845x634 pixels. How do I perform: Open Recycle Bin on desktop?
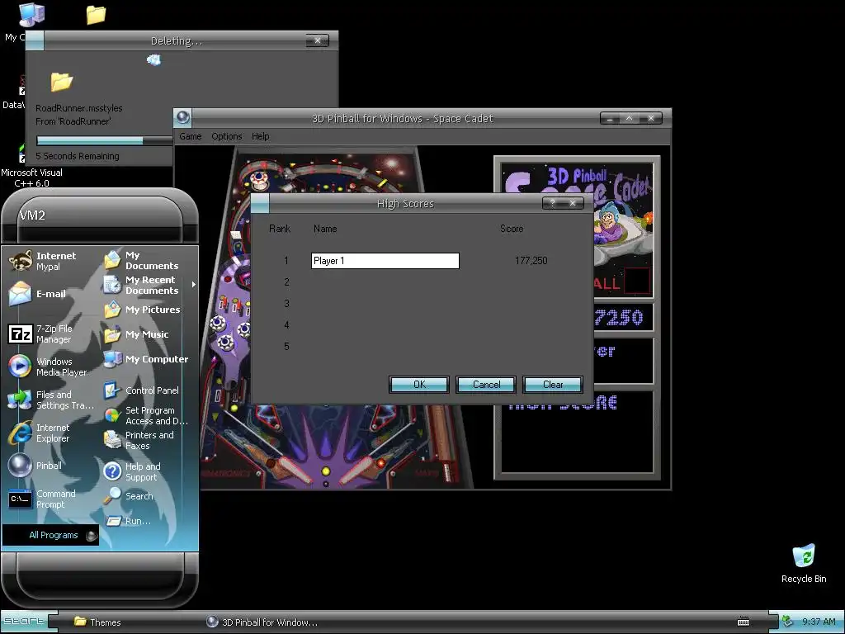(x=804, y=563)
